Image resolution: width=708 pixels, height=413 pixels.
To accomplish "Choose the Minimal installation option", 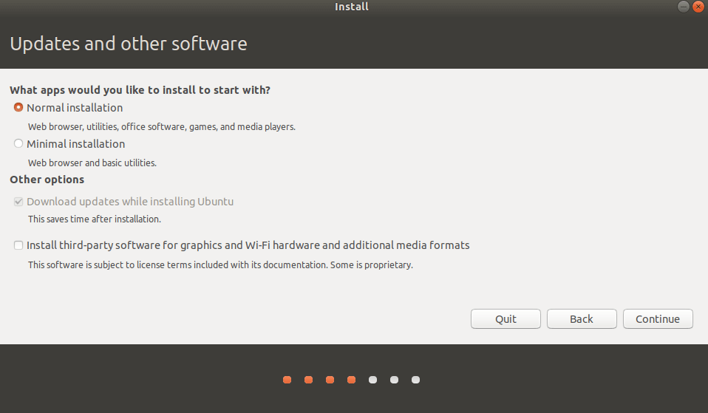I will tap(18, 143).
